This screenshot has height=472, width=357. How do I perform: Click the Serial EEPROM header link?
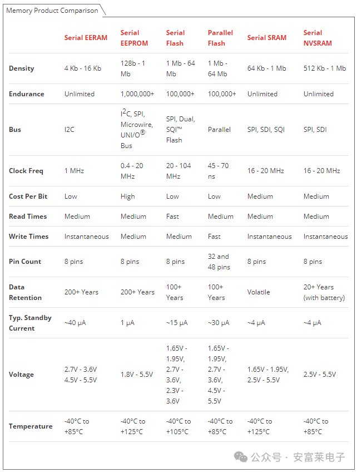pos(133,38)
